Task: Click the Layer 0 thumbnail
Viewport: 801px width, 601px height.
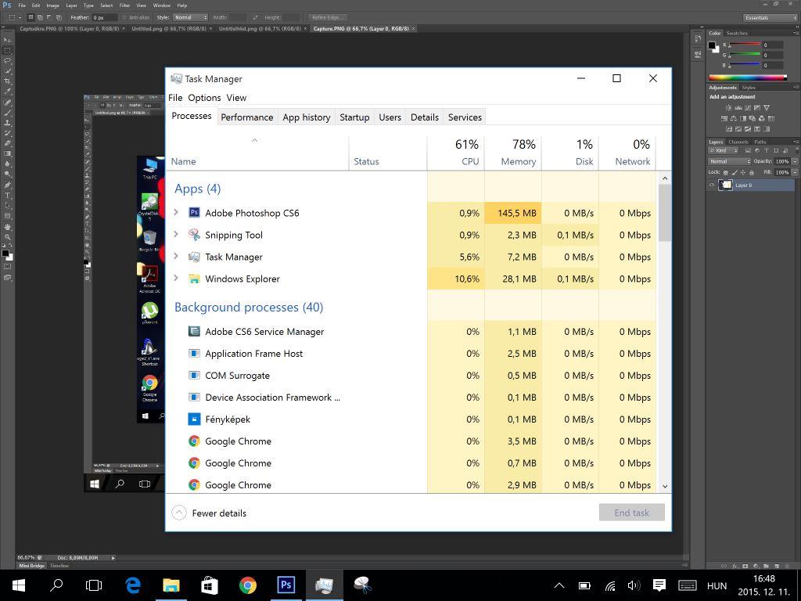Action: tap(725, 185)
